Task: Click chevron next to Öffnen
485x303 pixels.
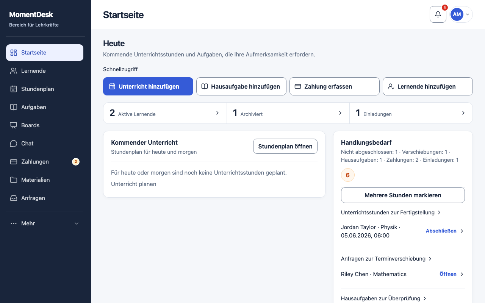Action: pyautogui.click(x=462, y=274)
